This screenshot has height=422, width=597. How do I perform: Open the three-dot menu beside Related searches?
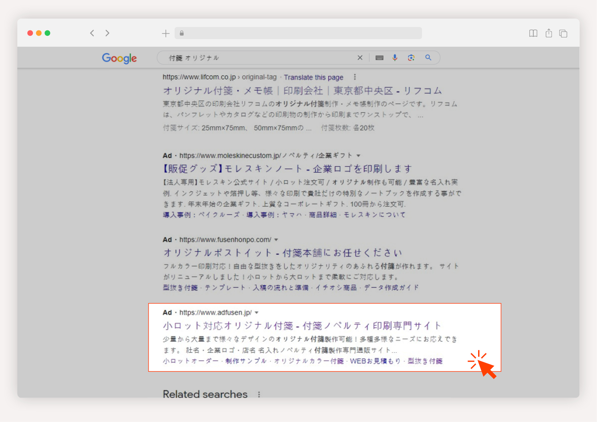pos(259,394)
